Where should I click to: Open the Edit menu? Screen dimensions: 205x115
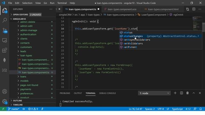point(17,3)
